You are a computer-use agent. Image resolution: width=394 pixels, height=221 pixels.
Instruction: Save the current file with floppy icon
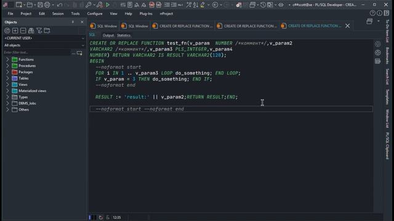[x=40, y=5]
